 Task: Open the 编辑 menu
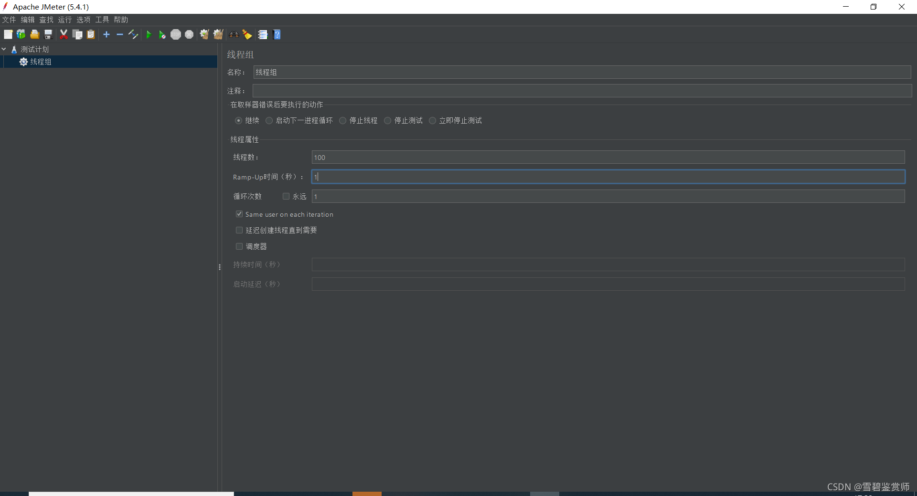[x=28, y=20]
